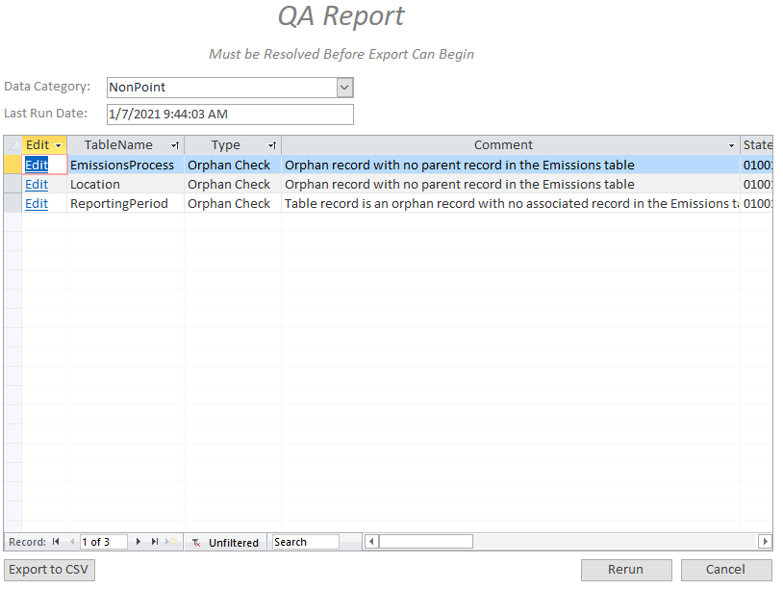Open Edit link for the Location row
The width and height of the screenshot is (783, 589).
click(37, 184)
